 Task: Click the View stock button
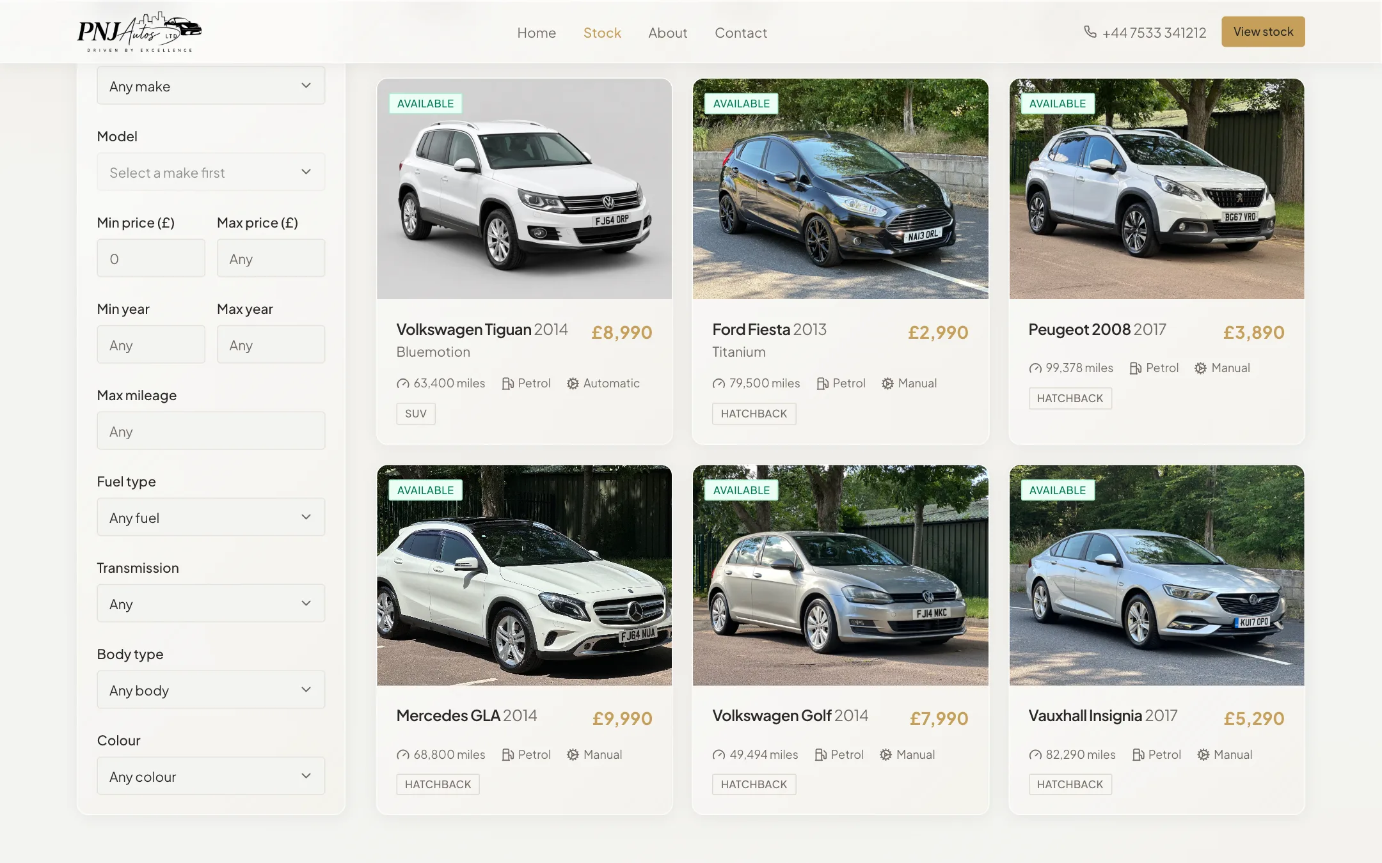point(1263,31)
